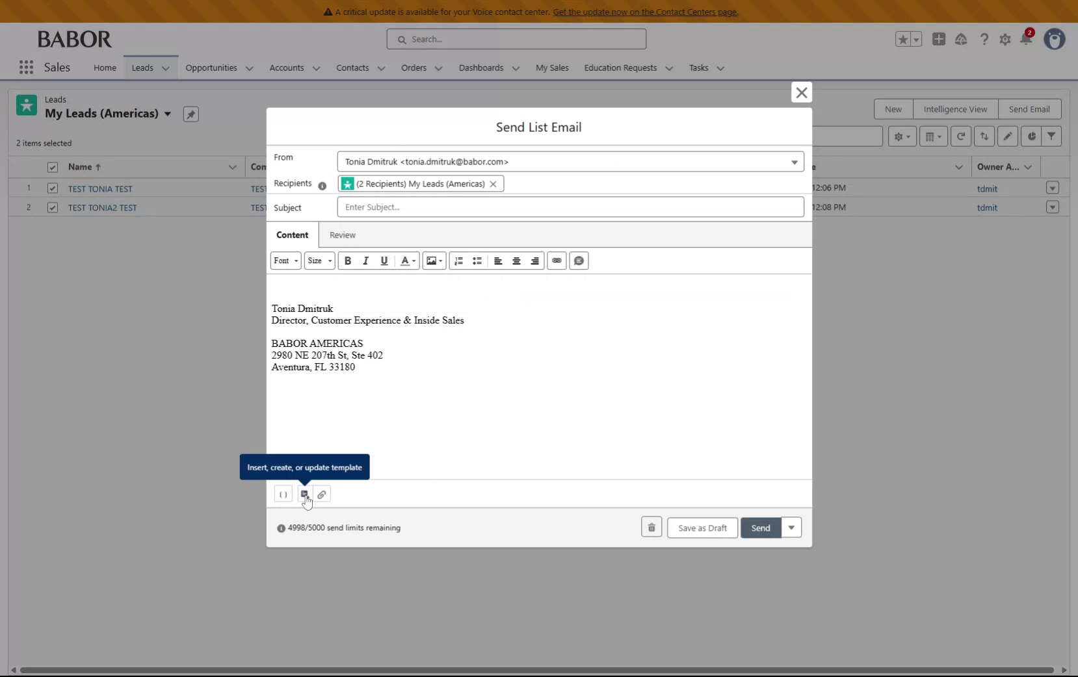Screen dimensions: 1078x677
Task: Open the Font dropdown
Action: [285, 261]
